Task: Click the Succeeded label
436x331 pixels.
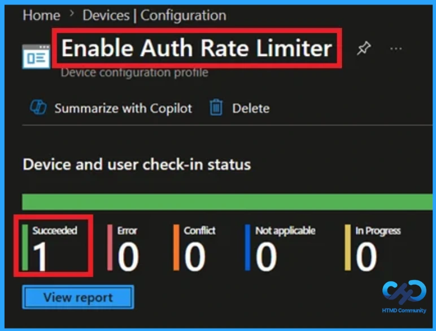Action: coord(55,230)
